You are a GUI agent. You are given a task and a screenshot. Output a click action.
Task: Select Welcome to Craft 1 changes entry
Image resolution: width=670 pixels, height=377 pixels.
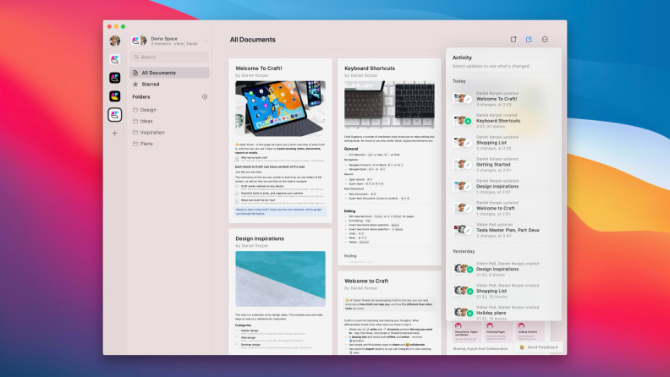pyautogui.click(x=502, y=208)
